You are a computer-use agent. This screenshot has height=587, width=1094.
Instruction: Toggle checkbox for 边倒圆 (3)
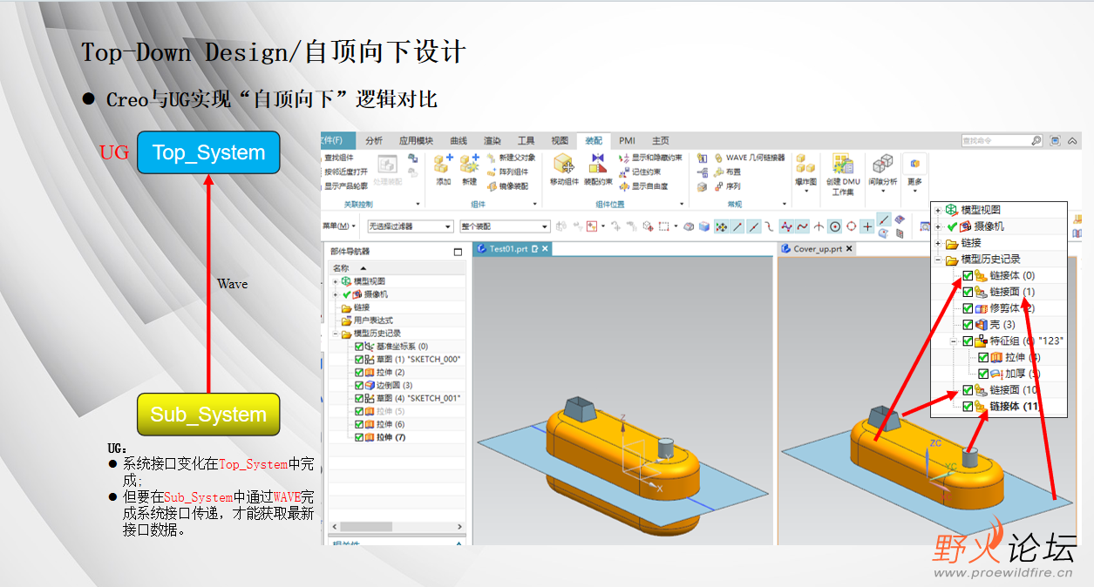tap(359, 385)
